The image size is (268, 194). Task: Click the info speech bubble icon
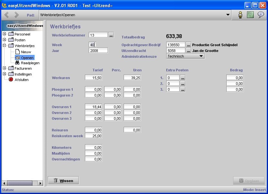point(261,15)
